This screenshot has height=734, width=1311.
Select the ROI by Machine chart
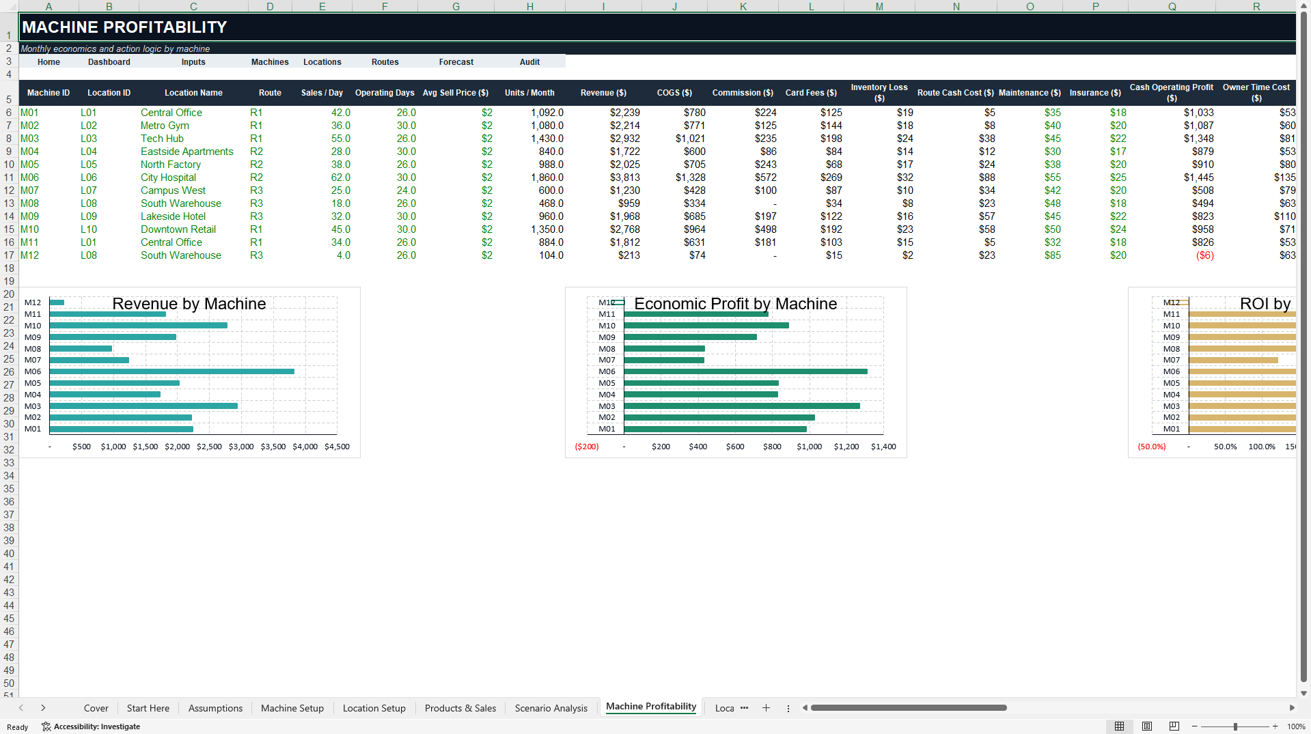pyautogui.click(x=1212, y=372)
